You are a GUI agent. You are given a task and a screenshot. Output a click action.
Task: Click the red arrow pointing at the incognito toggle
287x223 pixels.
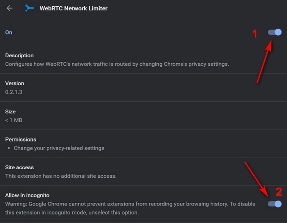(257, 179)
